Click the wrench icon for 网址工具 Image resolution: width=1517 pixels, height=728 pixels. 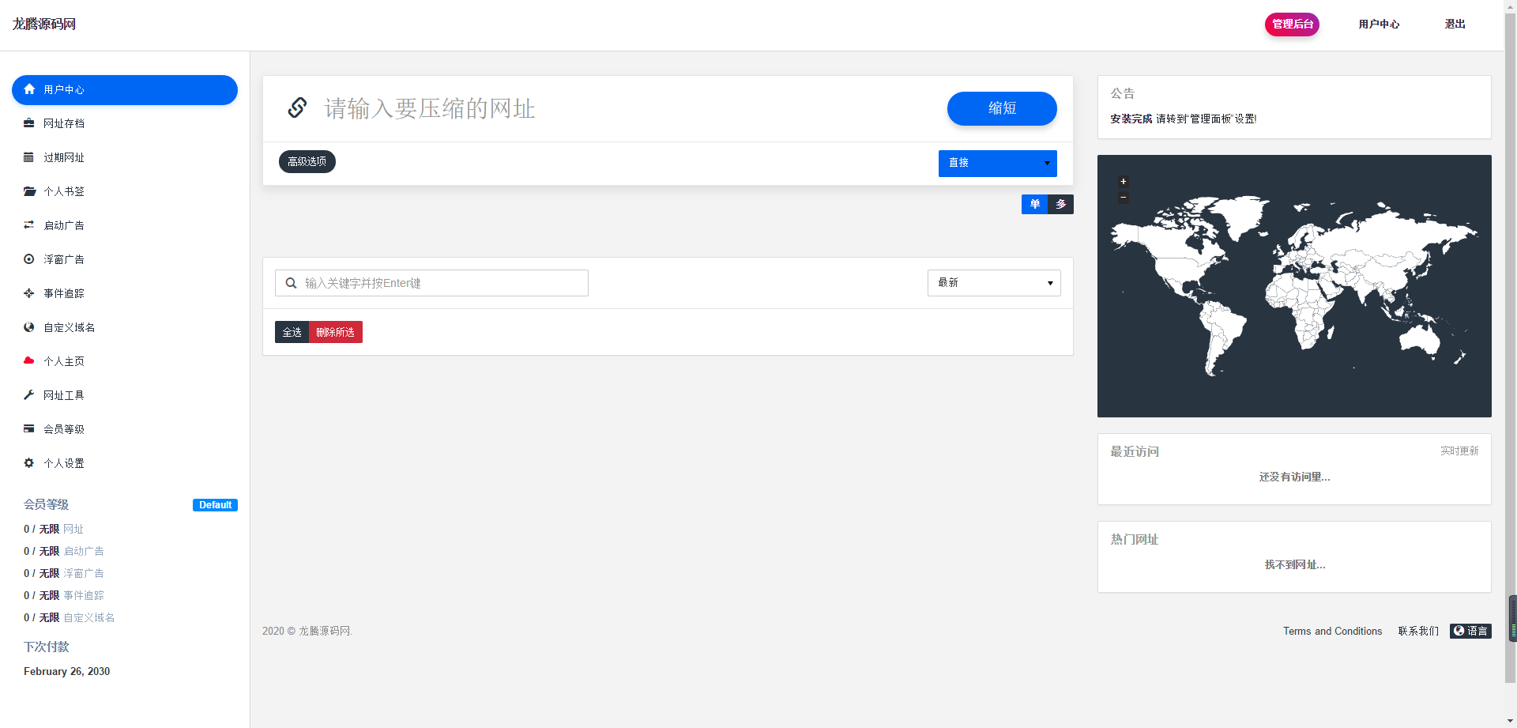pos(29,394)
